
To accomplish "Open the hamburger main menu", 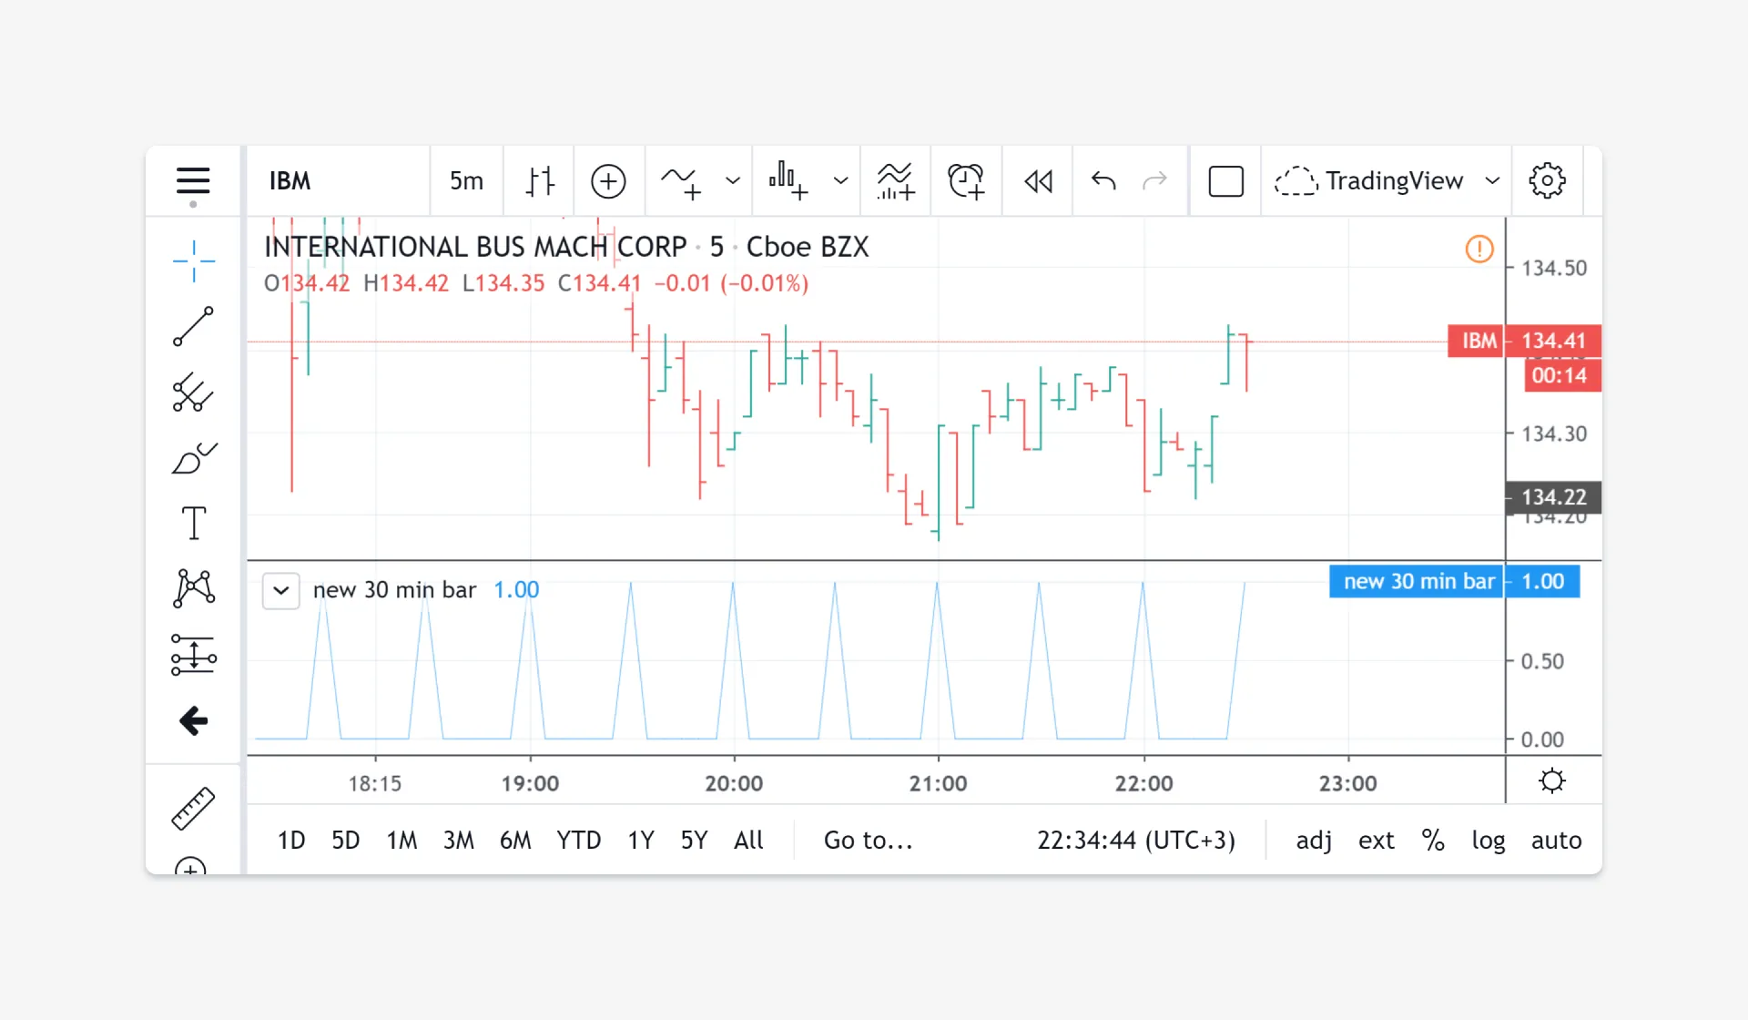I will tap(193, 181).
